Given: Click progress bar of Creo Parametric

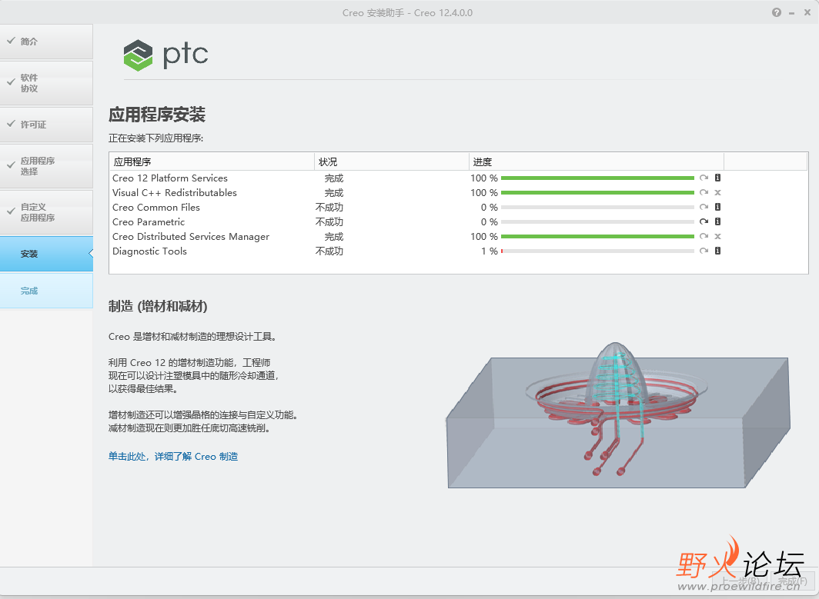Looking at the screenshot, I should pyautogui.click(x=597, y=221).
